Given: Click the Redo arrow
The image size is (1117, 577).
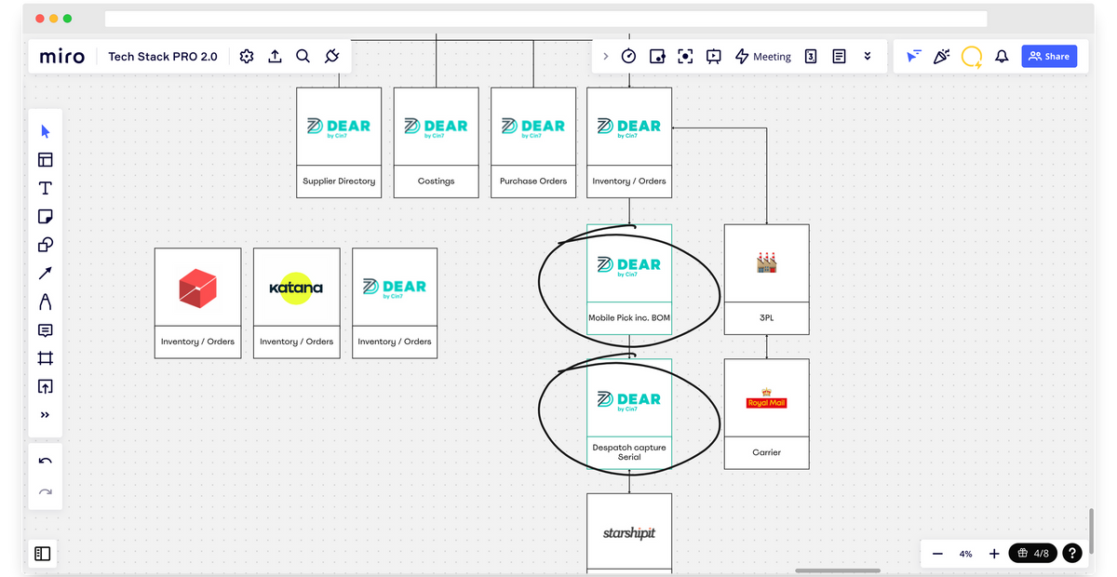Looking at the screenshot, I should [x=45, y=490].
